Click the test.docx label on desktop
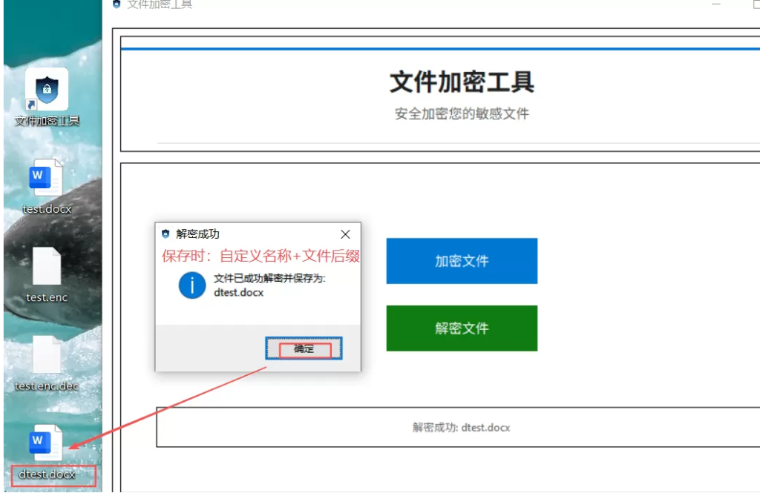The height and width of the screenshot is (493, 760). click(x=47, y=209)
